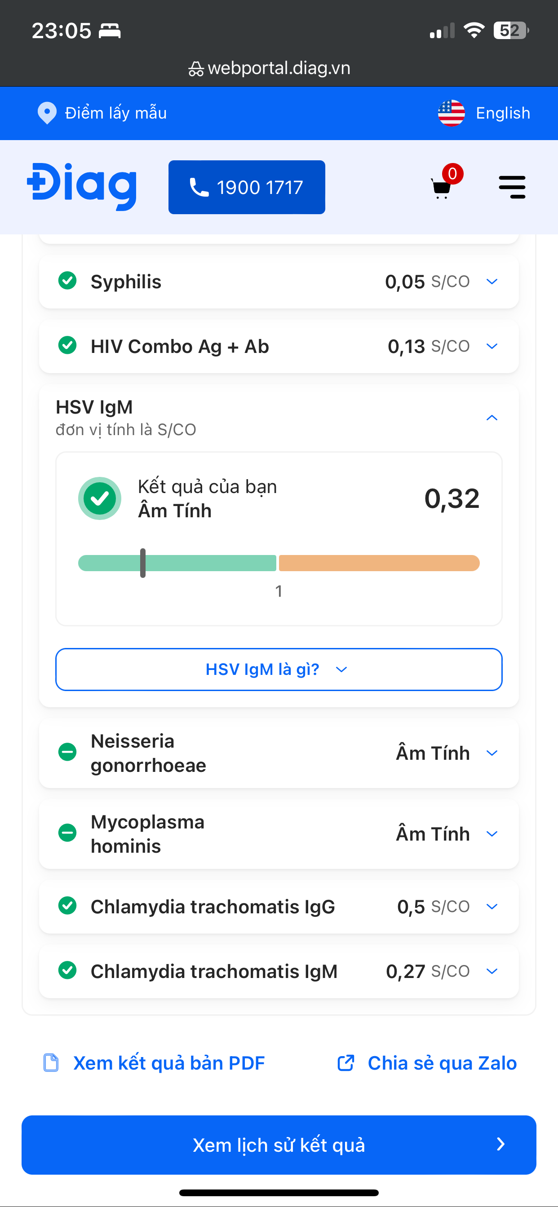Click the HSV IgM result range bar marker

tap(143, 563)
